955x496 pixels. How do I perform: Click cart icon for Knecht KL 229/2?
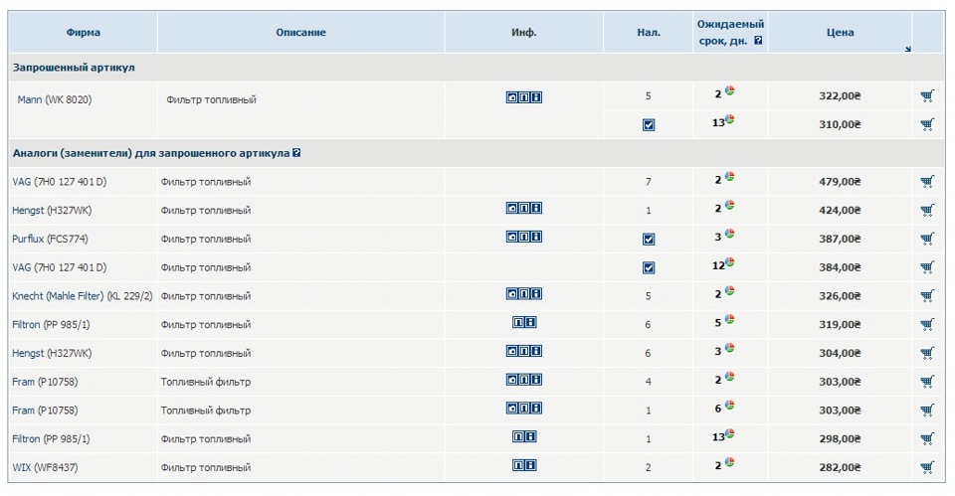[x=927, y=295]
